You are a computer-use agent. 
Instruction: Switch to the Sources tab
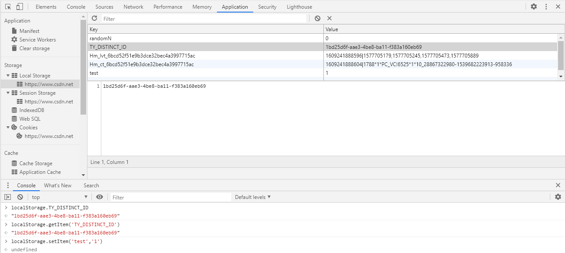coord(104,7)
